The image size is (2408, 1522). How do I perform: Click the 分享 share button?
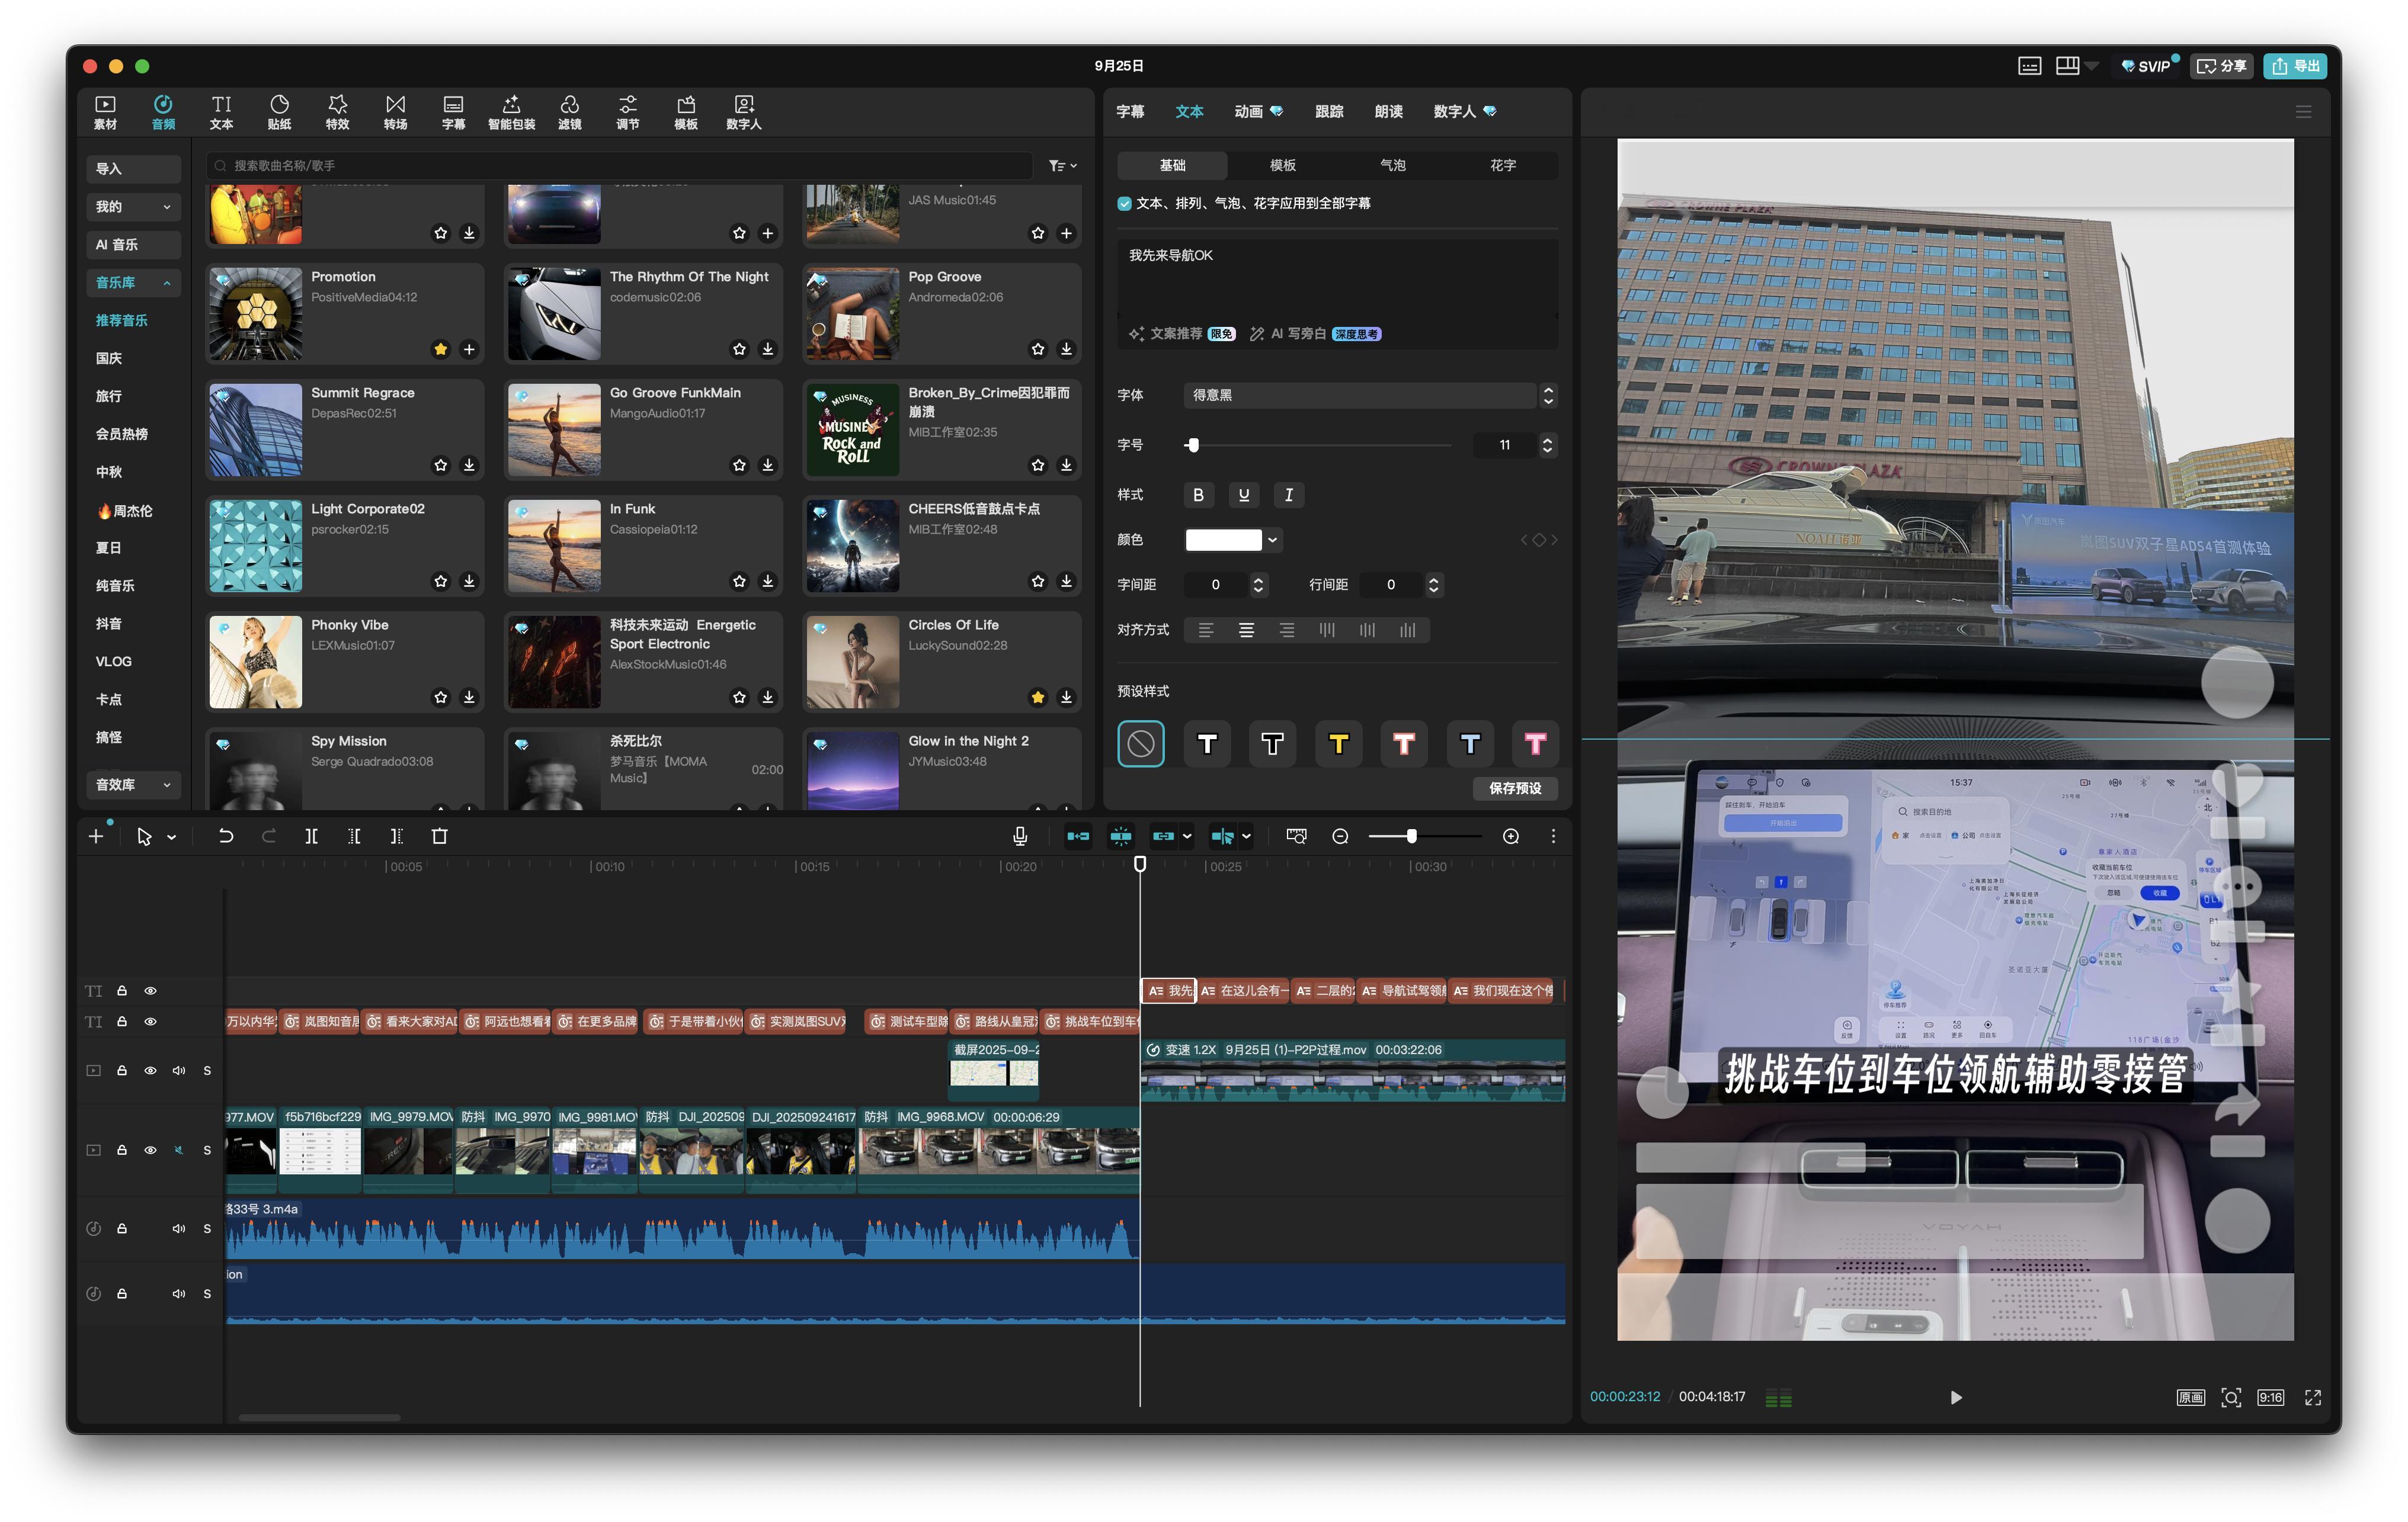click(2222, 66)
